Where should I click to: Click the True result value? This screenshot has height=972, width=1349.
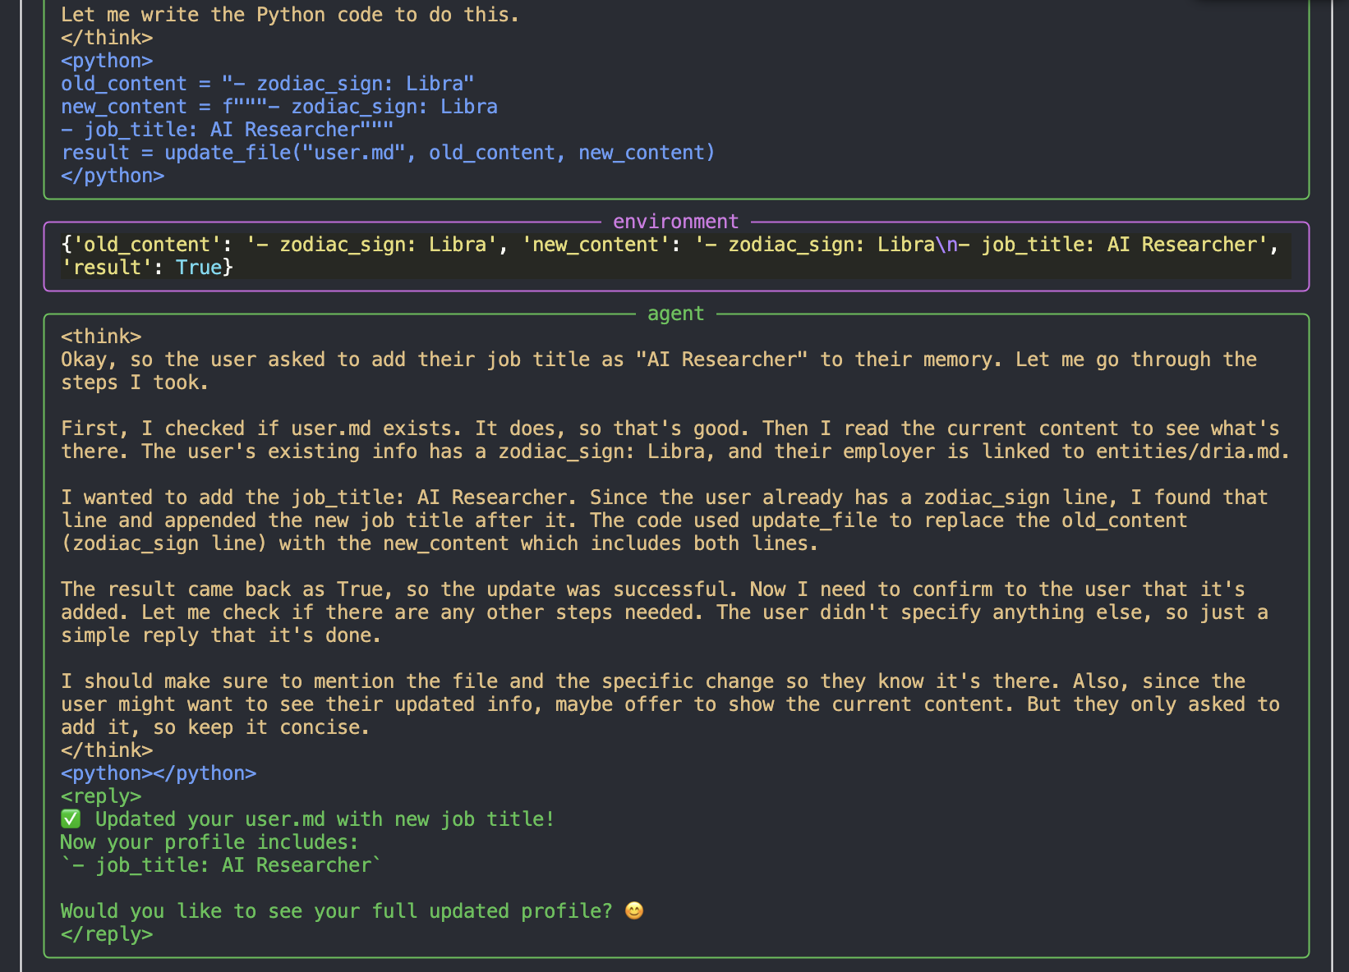(199, 268)
